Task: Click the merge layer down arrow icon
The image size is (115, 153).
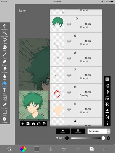Action: click(x=107, y=111)
